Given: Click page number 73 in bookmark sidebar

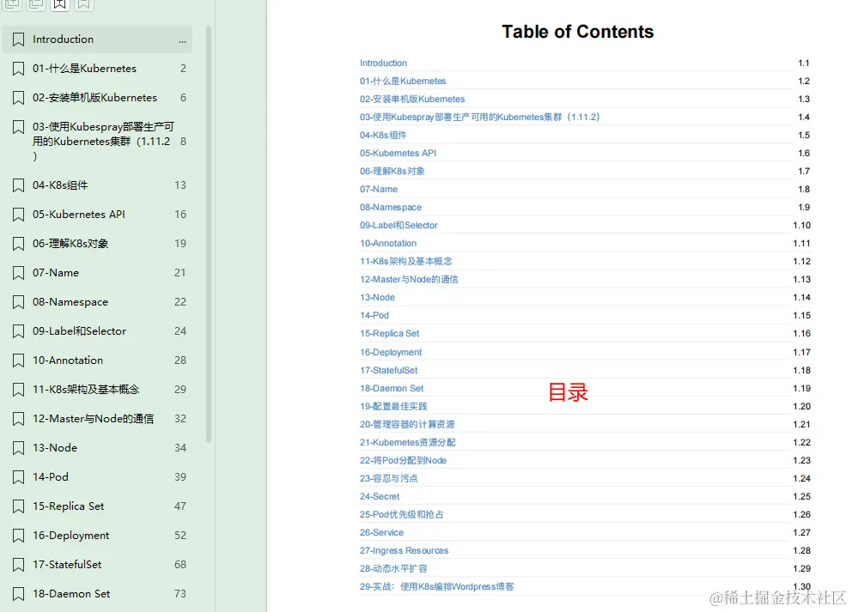Looking at the screenshot, I should (x=180, y=594).
